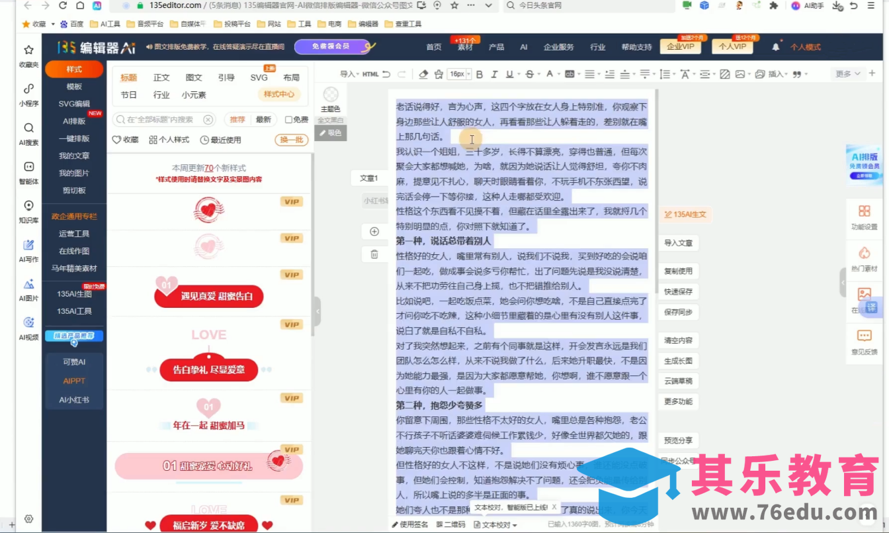
Task: Click the redo arrow in toolbar
Action: click(403, 73)
